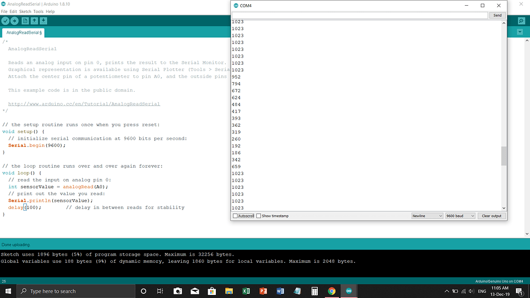Enable Show timestamp in the Serial Monitor

tap(257, 216)
